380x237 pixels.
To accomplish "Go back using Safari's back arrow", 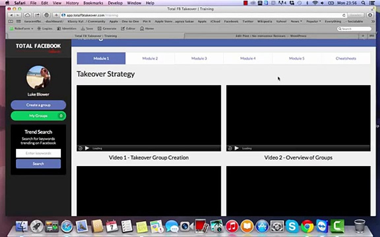I will [x=11, y=15].
